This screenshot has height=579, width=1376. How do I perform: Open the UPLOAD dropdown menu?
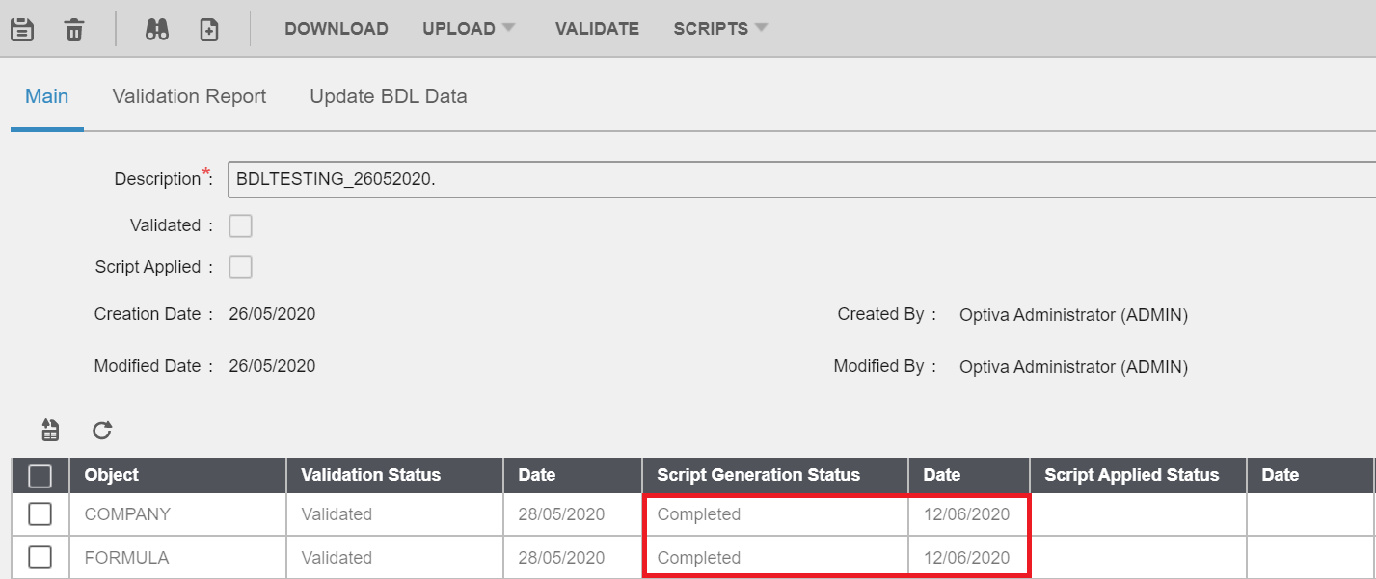[468, 28]
